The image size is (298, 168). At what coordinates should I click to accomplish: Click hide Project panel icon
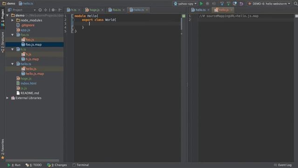(60, 10)
